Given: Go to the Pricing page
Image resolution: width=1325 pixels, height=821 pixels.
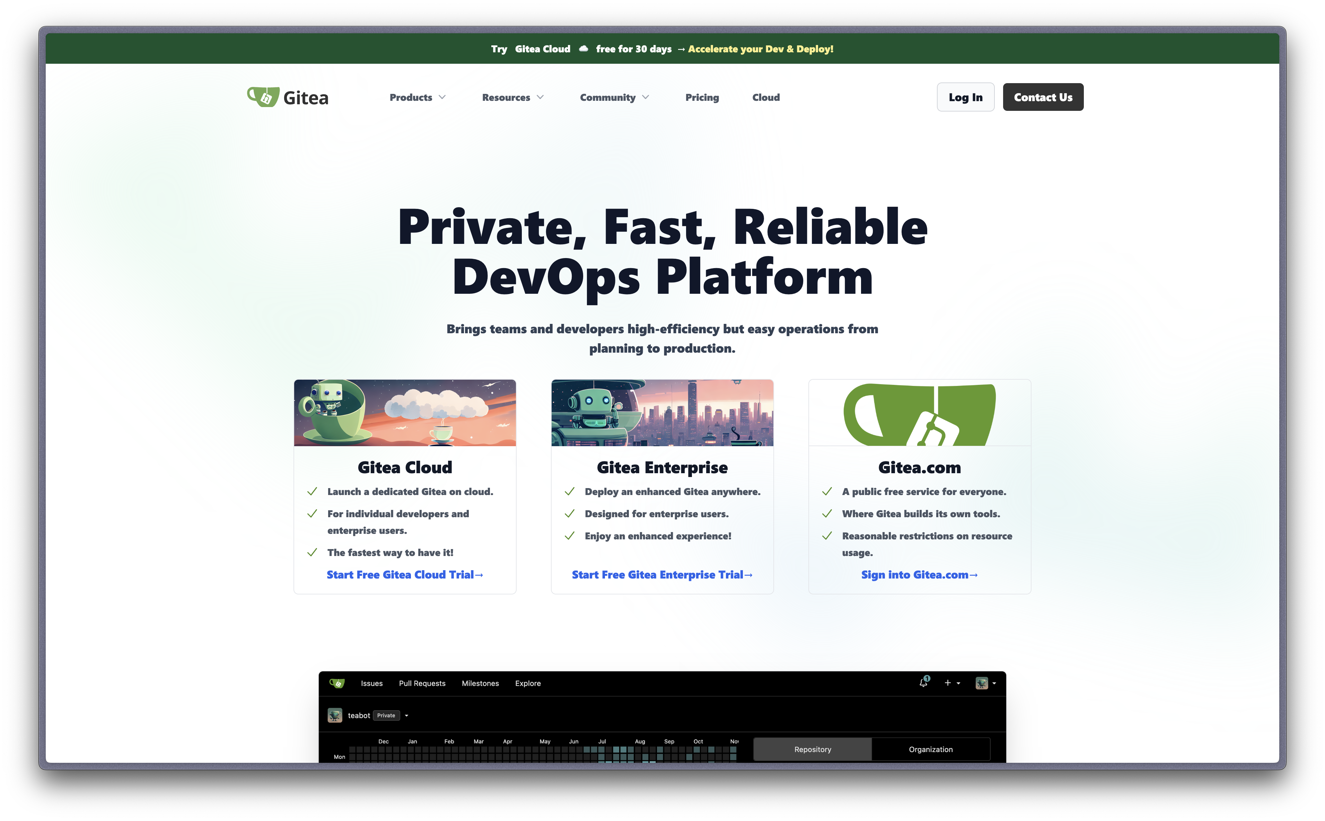Looking at the screenshot, I should click(702, 97).
